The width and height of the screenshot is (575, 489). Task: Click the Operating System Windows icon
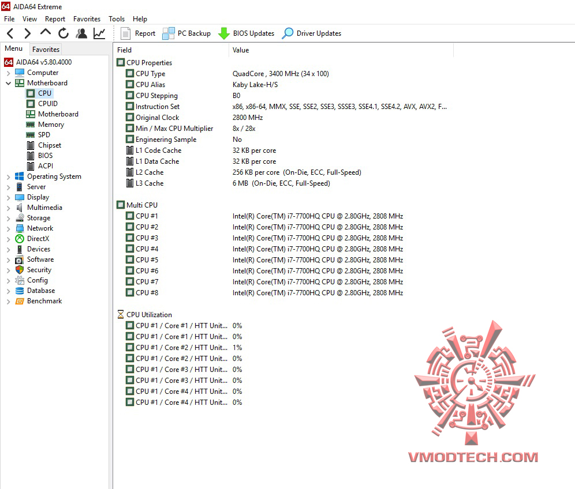point(20,176)
